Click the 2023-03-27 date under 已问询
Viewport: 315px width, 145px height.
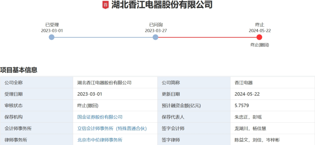tap(156, 31)
